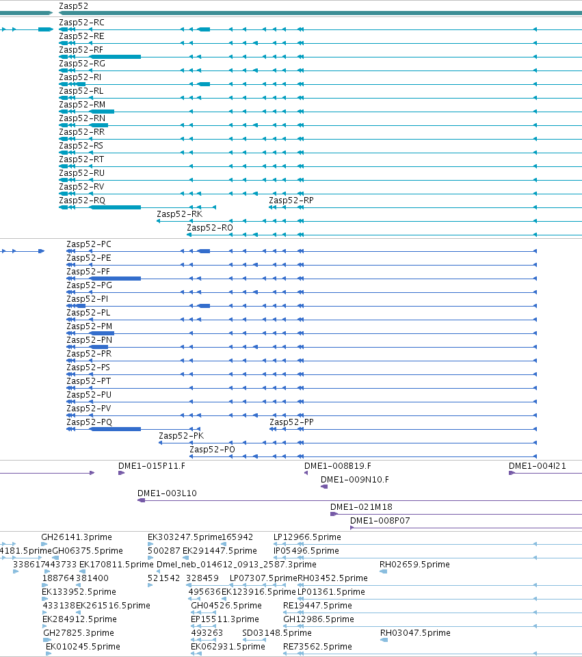Select the large CDS block of Zasp52-PF
Screen dimensions: 582x657
point(116,279)
